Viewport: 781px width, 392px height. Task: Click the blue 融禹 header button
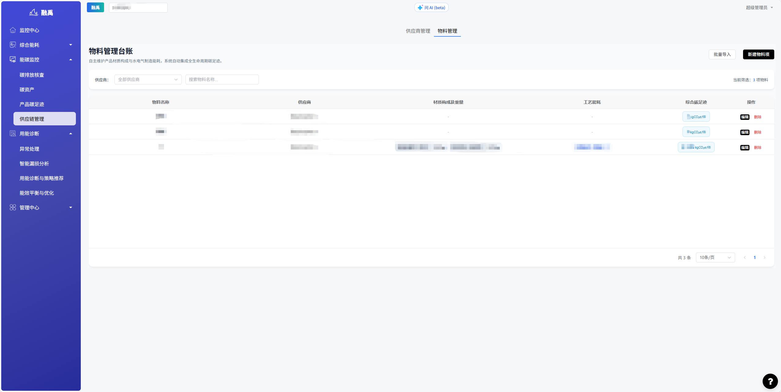pyautogui.click(x=95, y=8)
